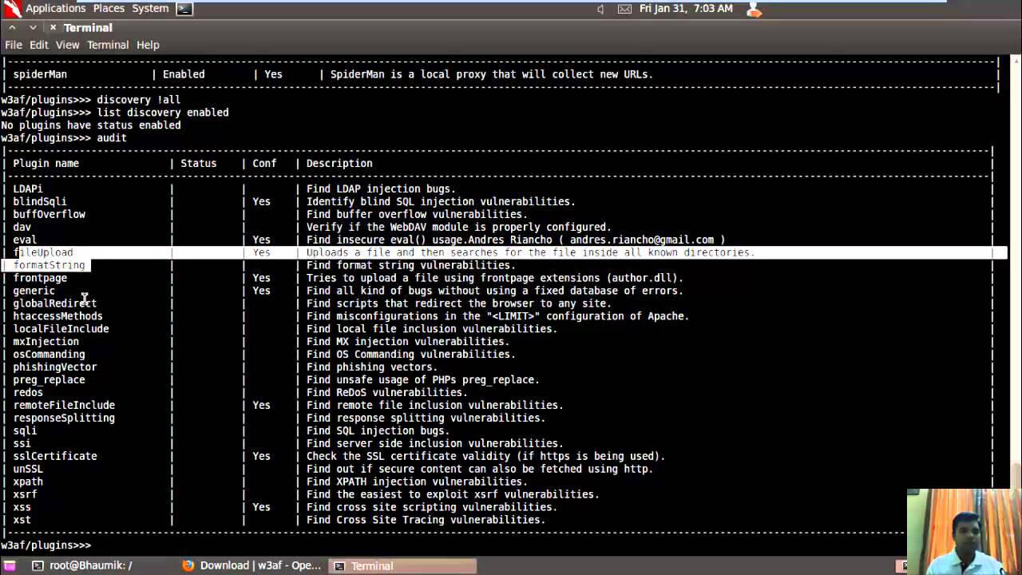1022x575 pixels.
Task: Click the sslCertificate plugin name
Action: coord(54,457)
